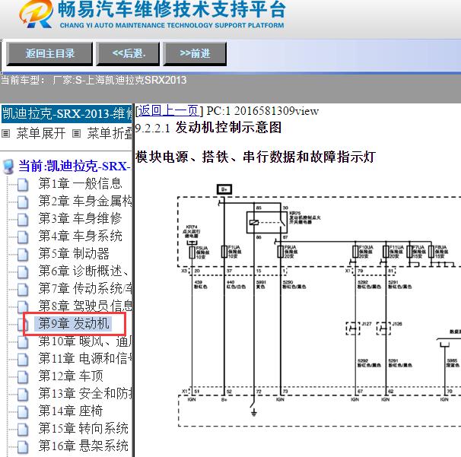
Task: Click page icon beside 第15章 转向系统
Action: (23, 430)
